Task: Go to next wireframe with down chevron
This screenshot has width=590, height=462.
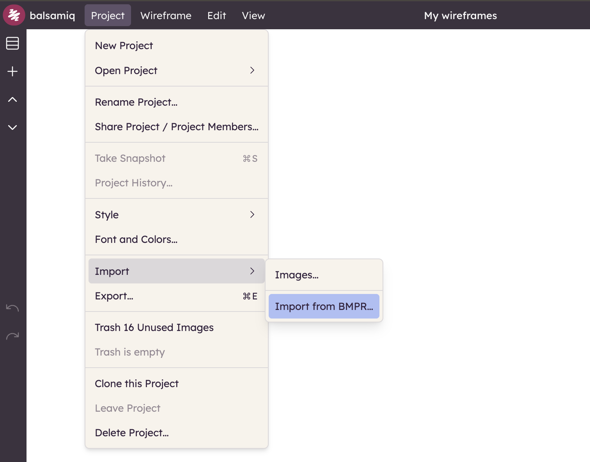Action: 12,127
